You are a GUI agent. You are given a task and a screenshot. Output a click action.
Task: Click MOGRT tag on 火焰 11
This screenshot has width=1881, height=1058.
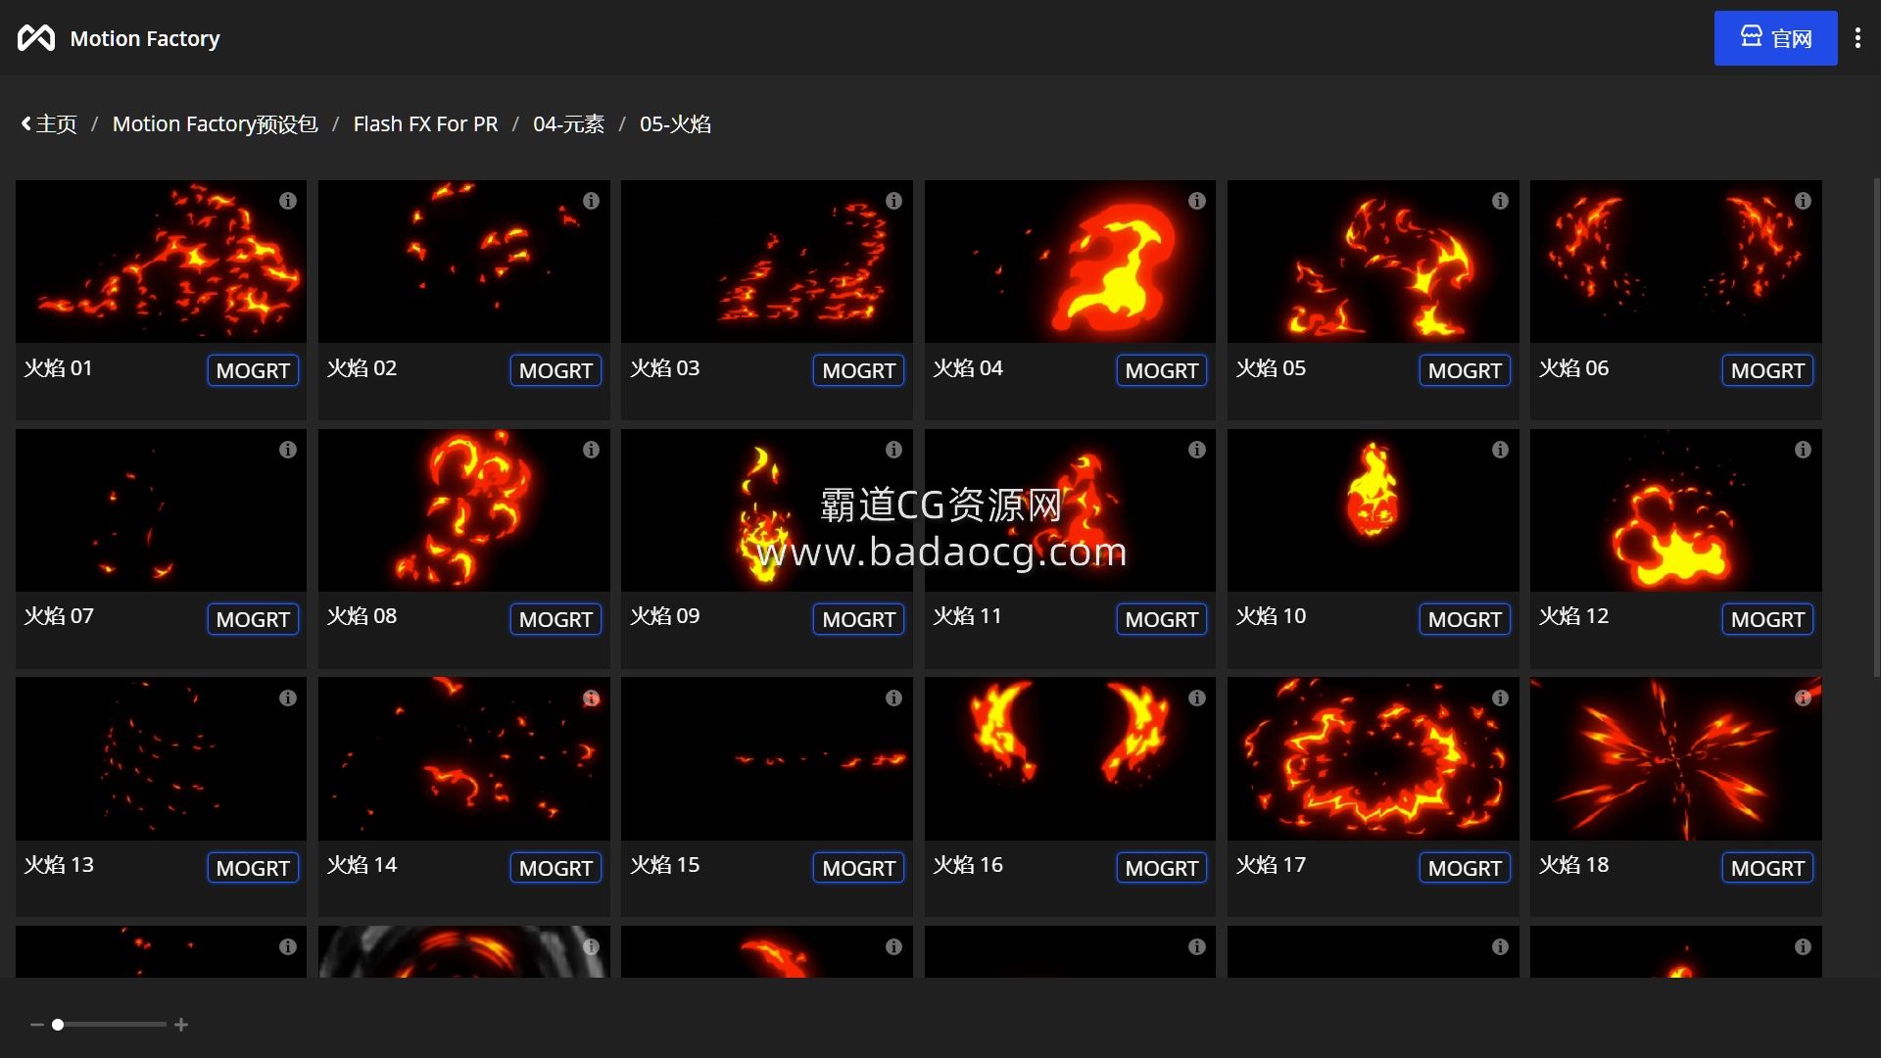(x=1162, y=619)
